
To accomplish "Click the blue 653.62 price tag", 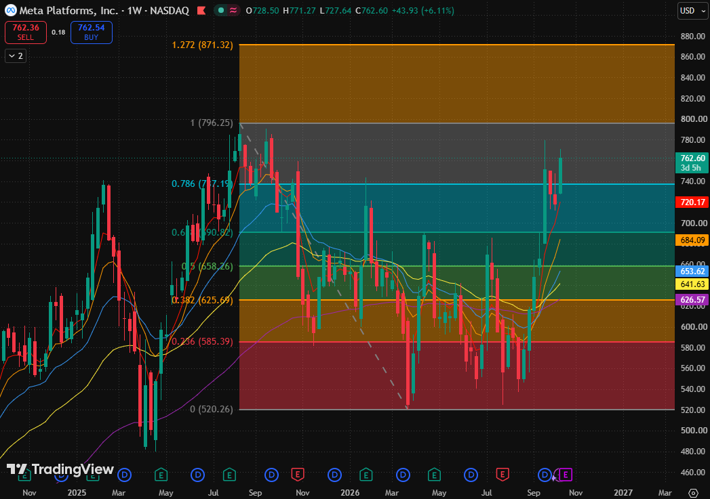I will point(692,272).
